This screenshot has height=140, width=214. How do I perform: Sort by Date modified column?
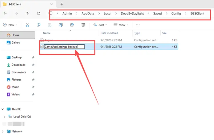click(109, 33)
